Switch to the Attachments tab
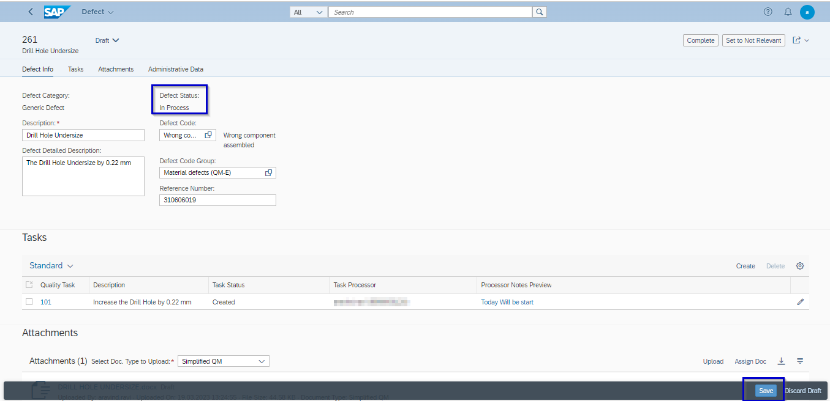 click(x=116, y=69)
